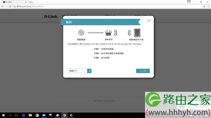211x118 pixels.
Task: Close the welcome wizard dialog with X
Action: 149,21
